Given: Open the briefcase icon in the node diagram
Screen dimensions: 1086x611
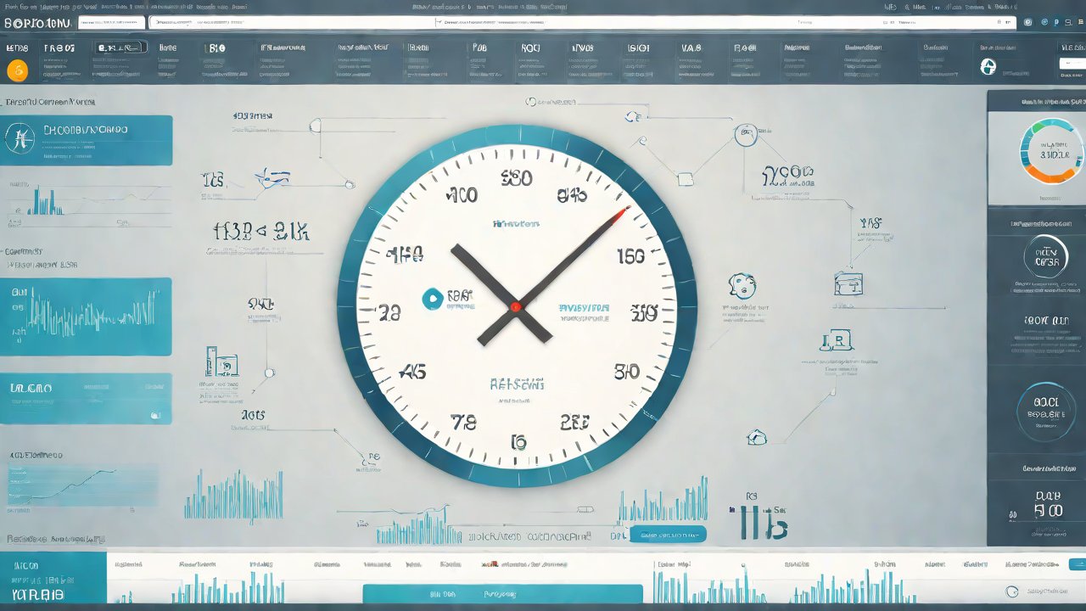Looking at the screenshot, I should [848, 283].
